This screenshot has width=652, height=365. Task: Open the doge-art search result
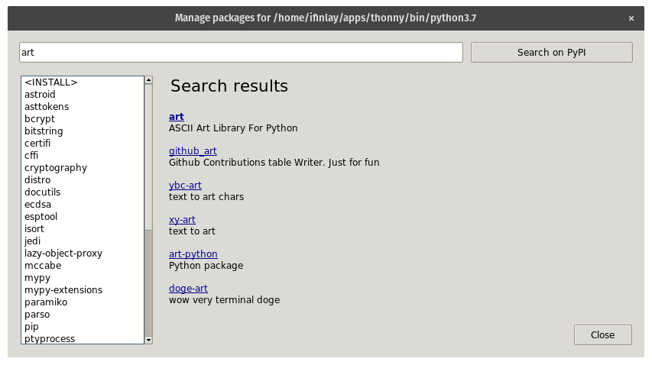(x=188, y=288)
